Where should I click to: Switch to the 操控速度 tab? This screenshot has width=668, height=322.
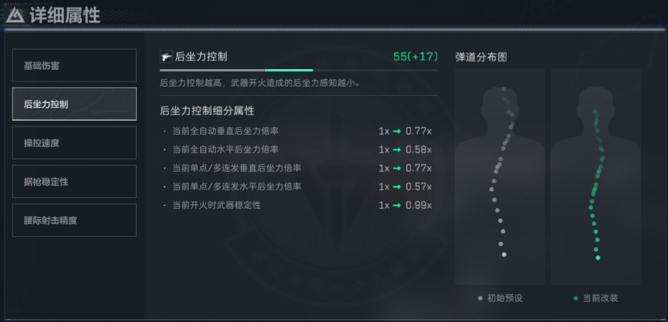click(x=74, y=143)
